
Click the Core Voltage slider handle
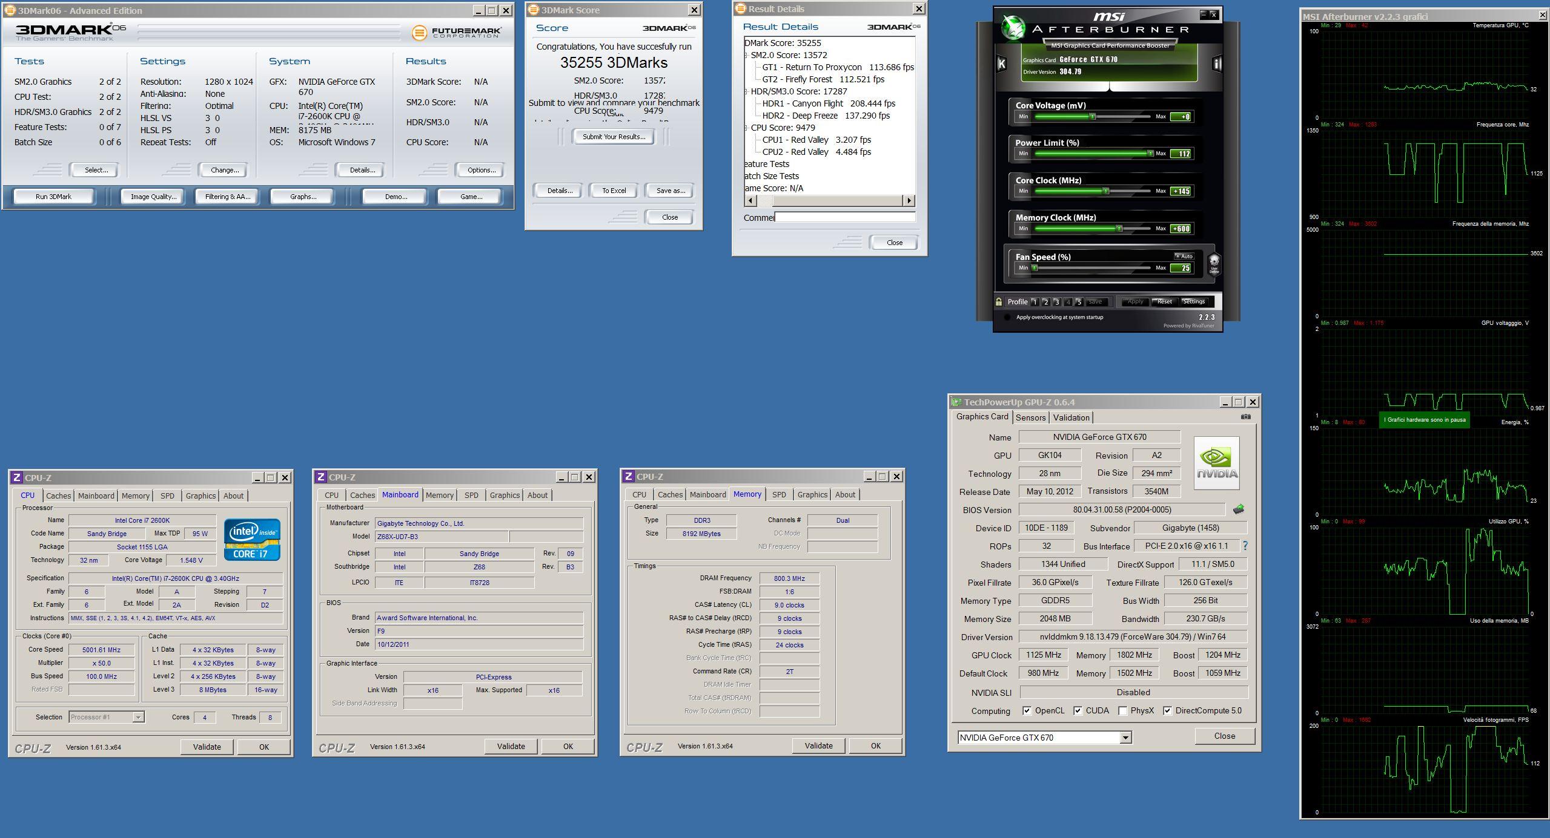pos(1092,116)
